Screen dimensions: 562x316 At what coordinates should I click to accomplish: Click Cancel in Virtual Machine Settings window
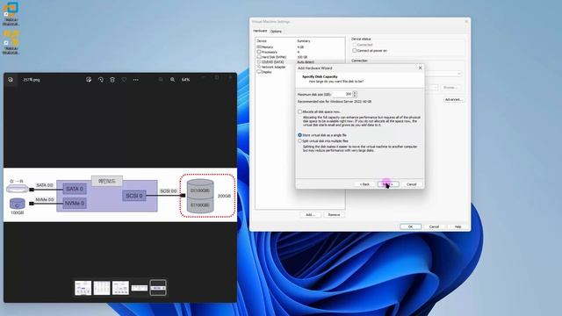pyautogui.click(x=434, y=226)
